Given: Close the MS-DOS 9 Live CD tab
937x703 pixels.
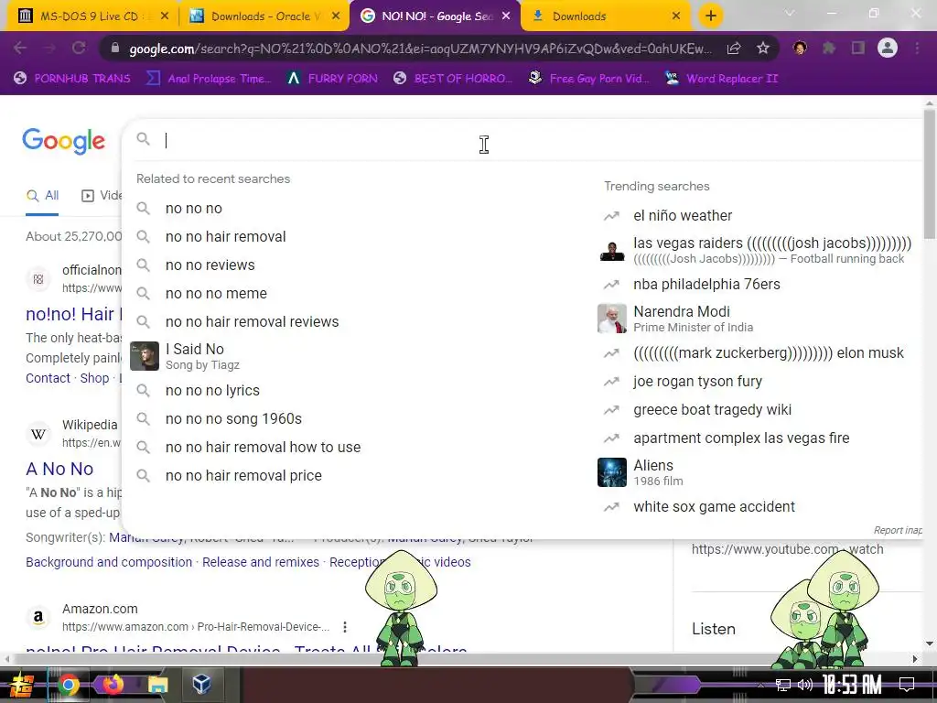Looking at the screenshot, I should tap(165, 16).
